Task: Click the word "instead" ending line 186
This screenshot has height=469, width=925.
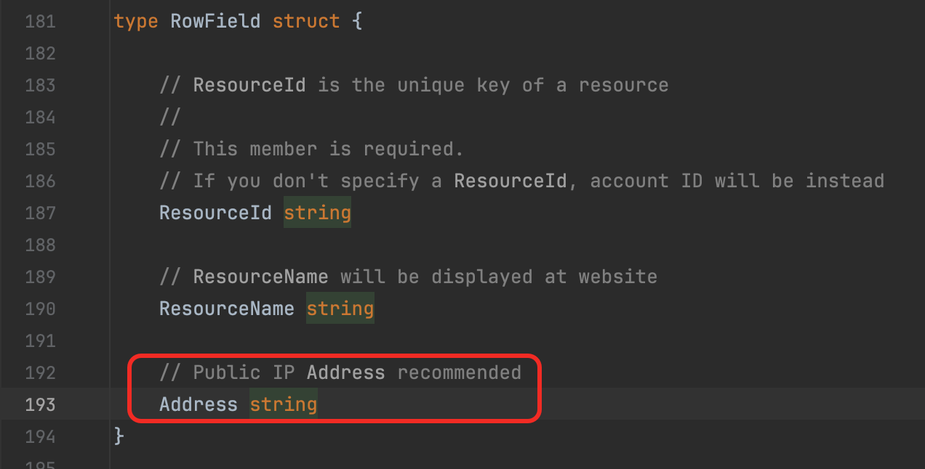Action: (x=845, y=181)
